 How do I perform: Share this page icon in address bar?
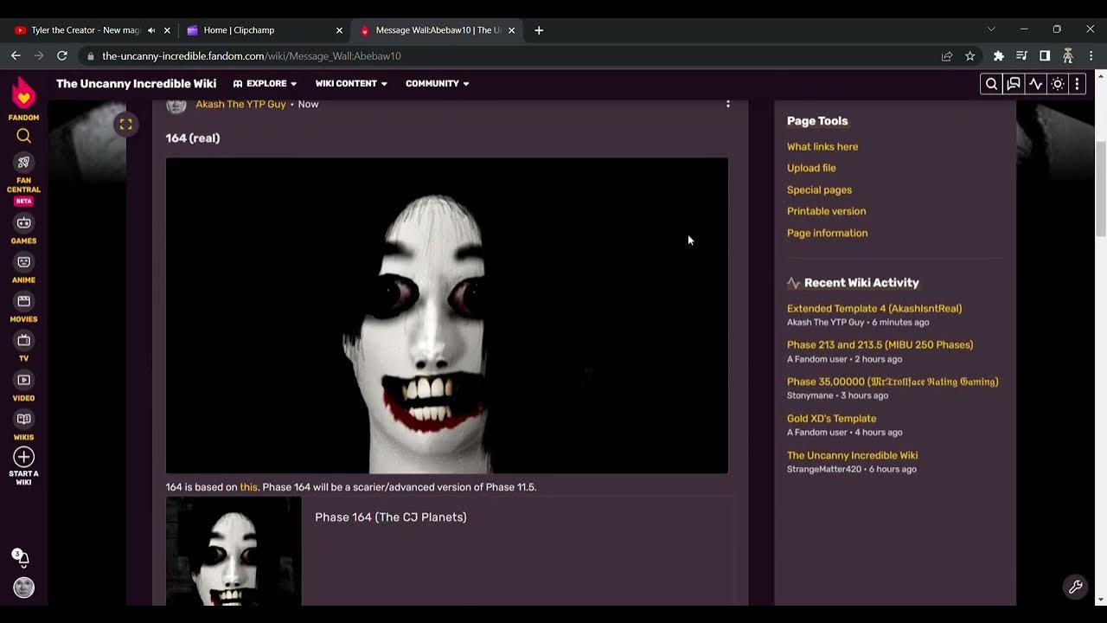[947, 55]
